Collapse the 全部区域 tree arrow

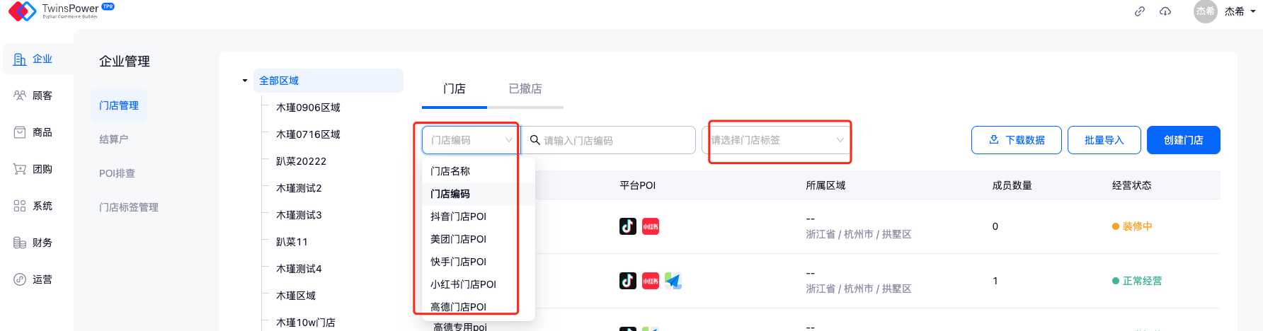[x=245, y=81]
